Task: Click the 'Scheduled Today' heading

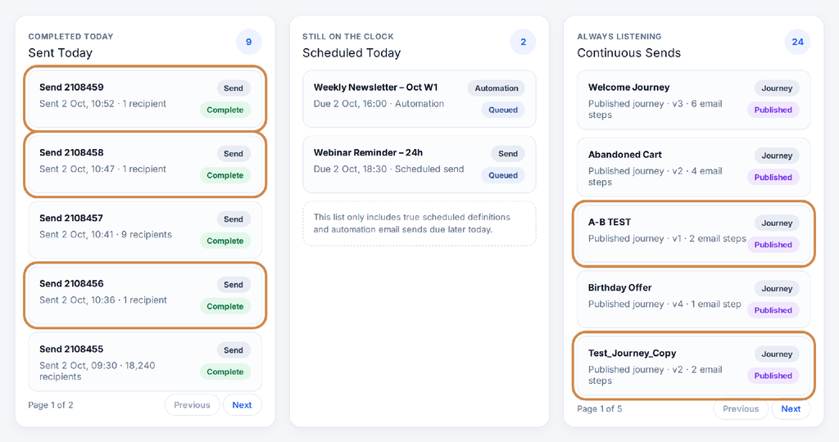Action: 351,53
